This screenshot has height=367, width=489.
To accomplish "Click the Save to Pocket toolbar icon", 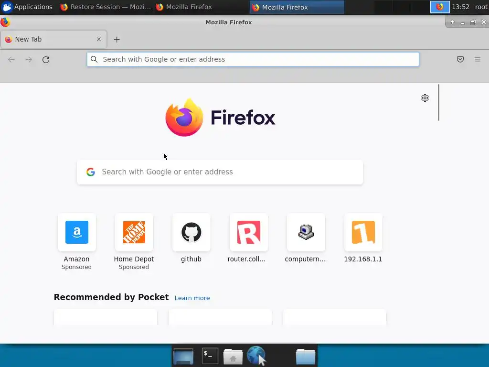I will (460, 59).
